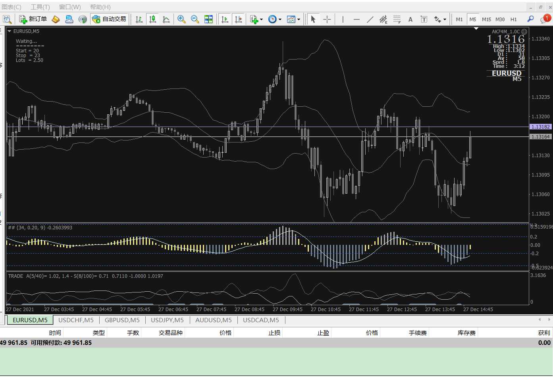Open the arrows objects icon
Viewport: 553px width, 377px height.
click(437, 19)
